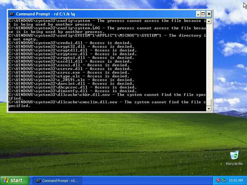
Task: Open the Recycle Bin desktop icon
Action: (x=234, y=158)
